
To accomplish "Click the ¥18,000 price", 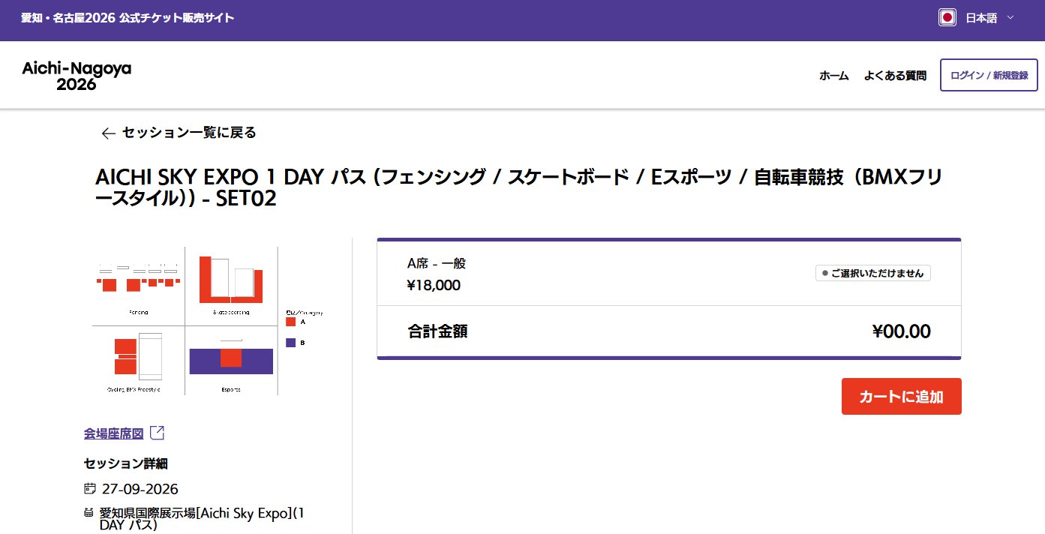I will (434, 285).
